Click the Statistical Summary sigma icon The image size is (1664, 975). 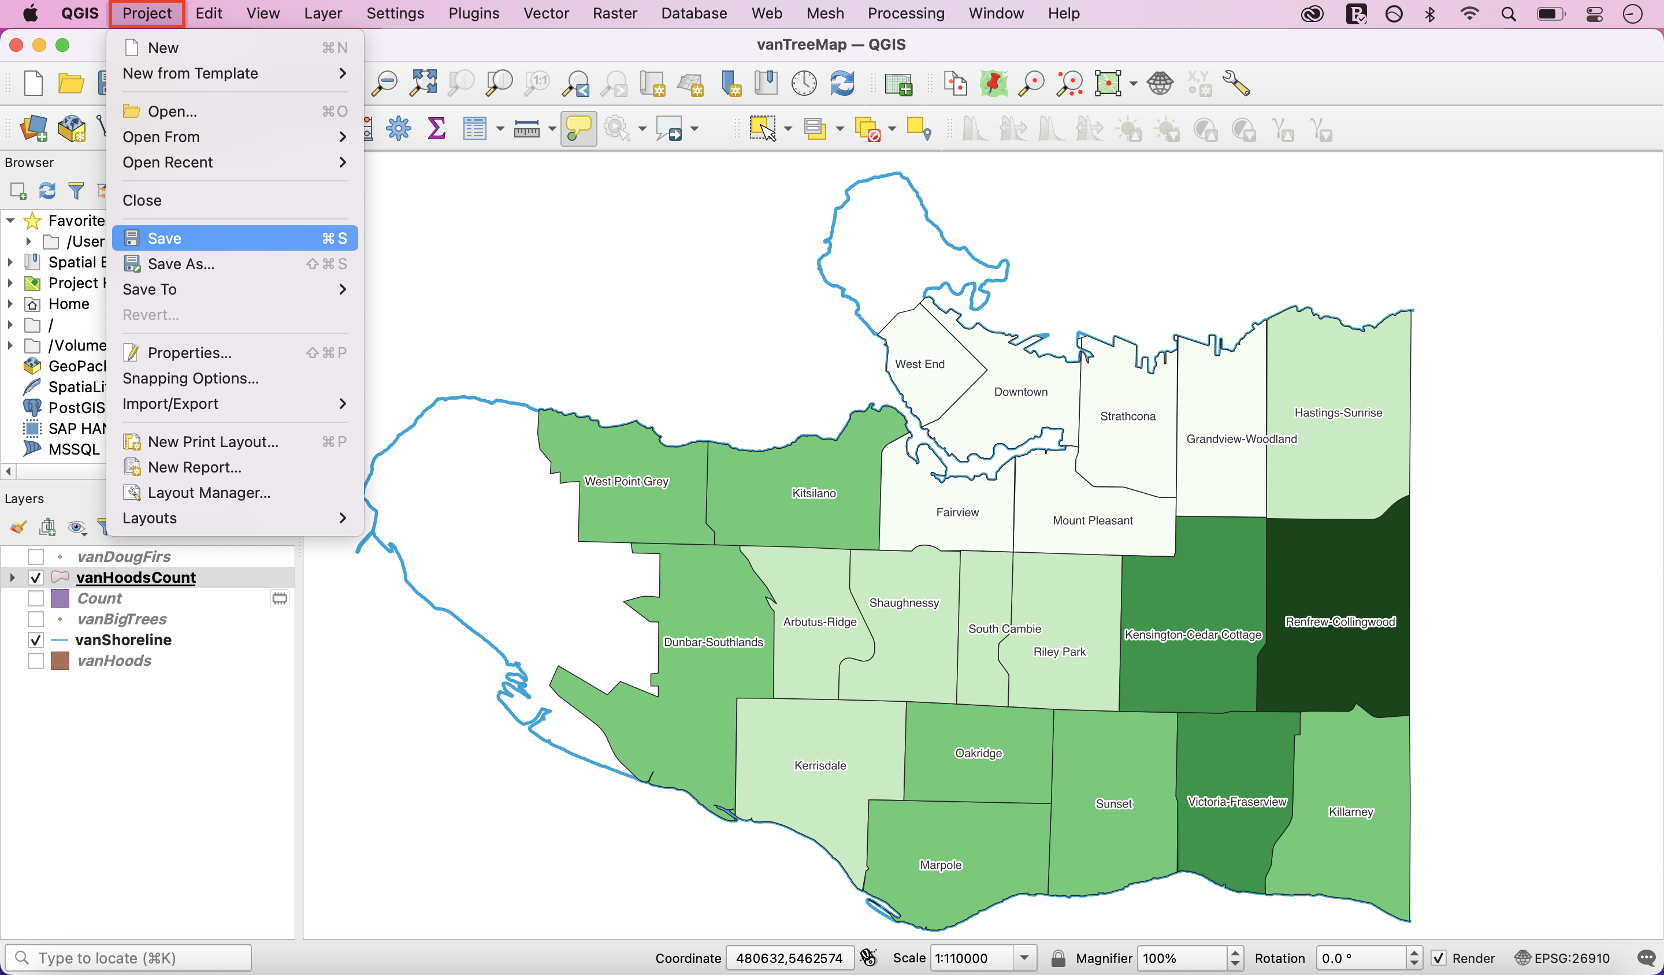coord(436,129)
